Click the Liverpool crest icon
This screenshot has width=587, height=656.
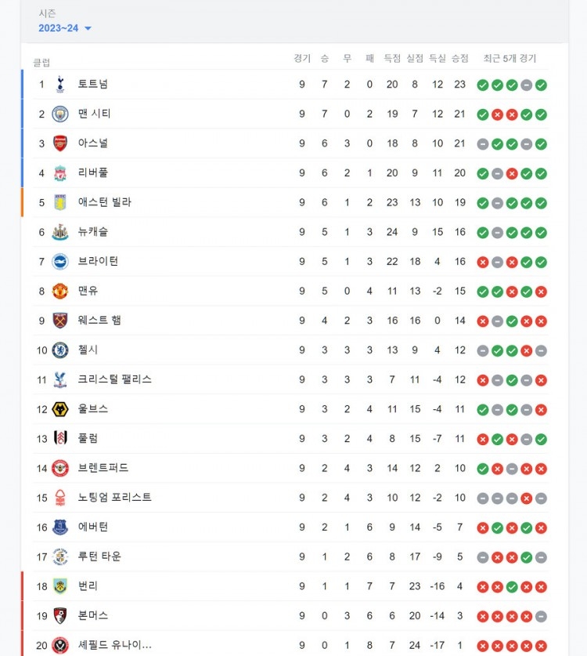[x=60, y=172]
